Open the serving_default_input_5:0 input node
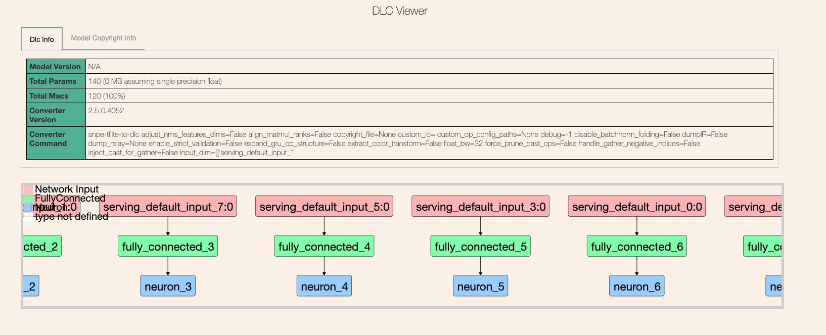The image size is (826, 335). point(324,206)
